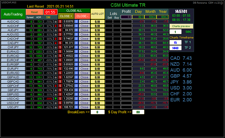
Task: Open the CADJPY symbol button
Action: (x=13, y=43)
